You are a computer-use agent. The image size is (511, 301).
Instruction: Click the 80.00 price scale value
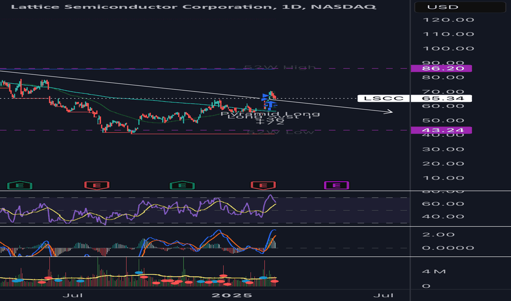[443, 78]
